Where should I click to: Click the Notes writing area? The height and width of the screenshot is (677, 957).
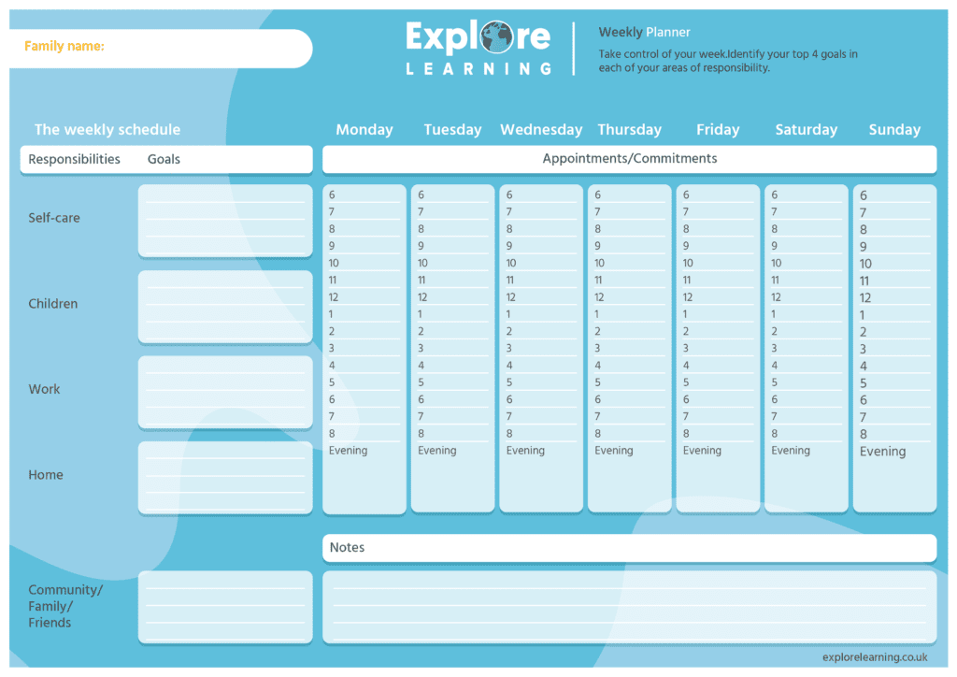tap(629, 606)
